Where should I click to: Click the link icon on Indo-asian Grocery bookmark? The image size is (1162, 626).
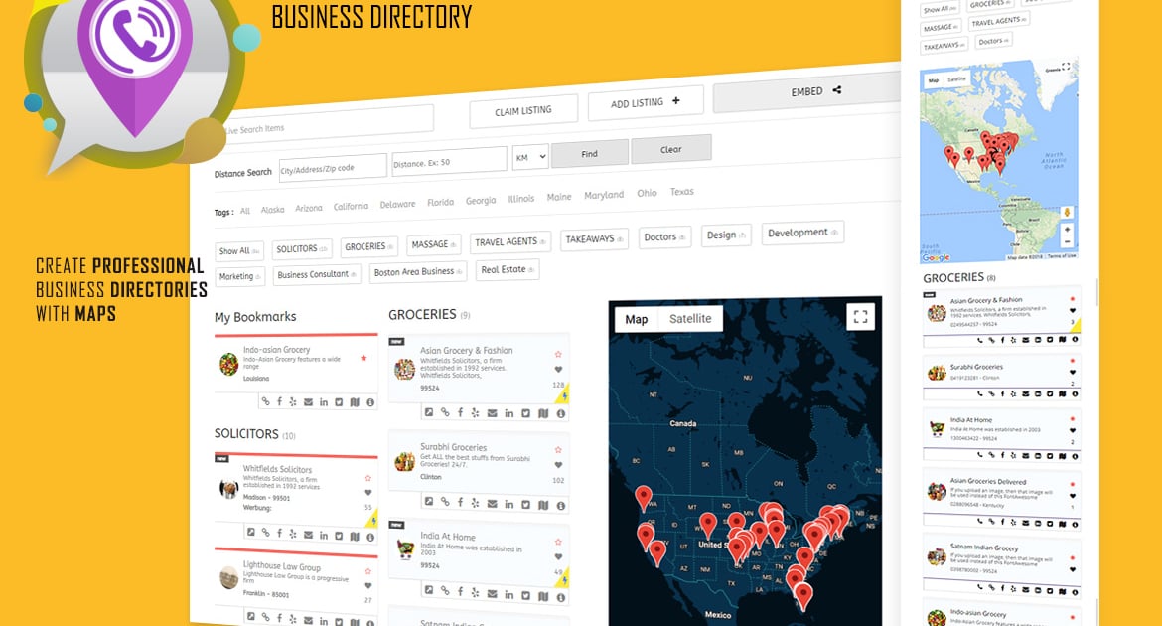(x=266, y=401)
